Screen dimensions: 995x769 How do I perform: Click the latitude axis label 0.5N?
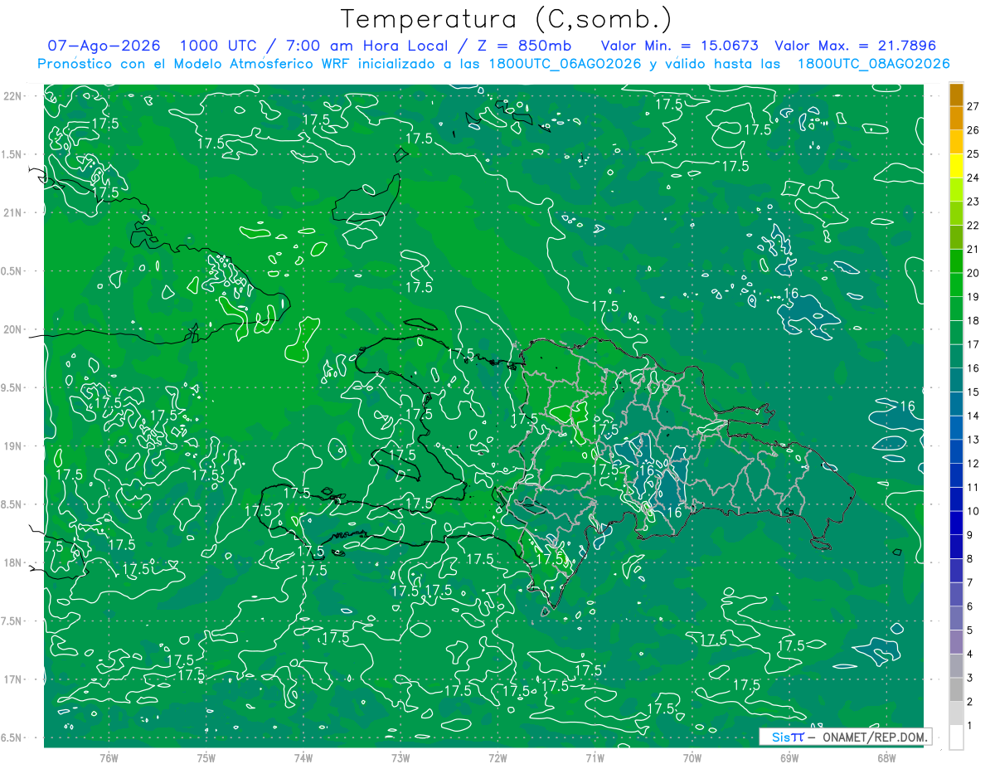tap(12, 272)
